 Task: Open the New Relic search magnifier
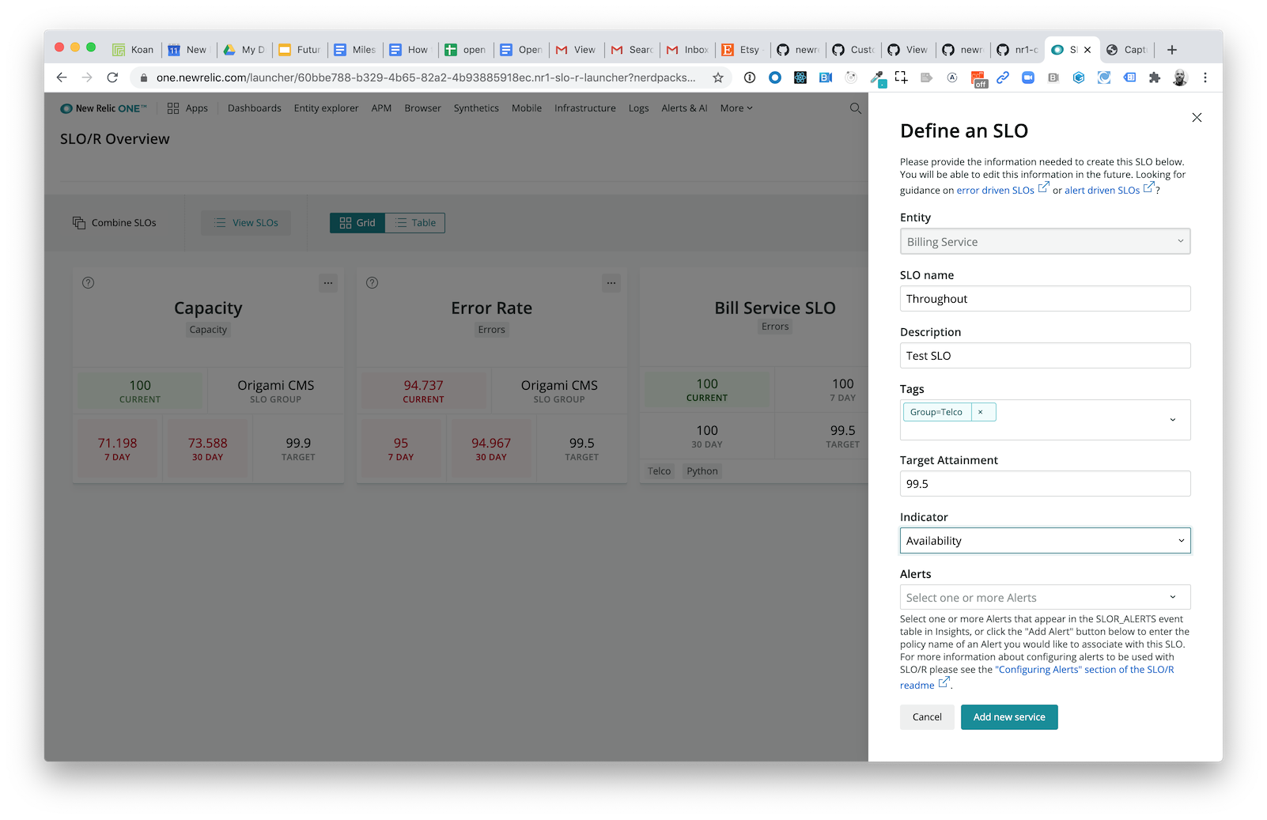pyautogui.click(x=856, y=108)
